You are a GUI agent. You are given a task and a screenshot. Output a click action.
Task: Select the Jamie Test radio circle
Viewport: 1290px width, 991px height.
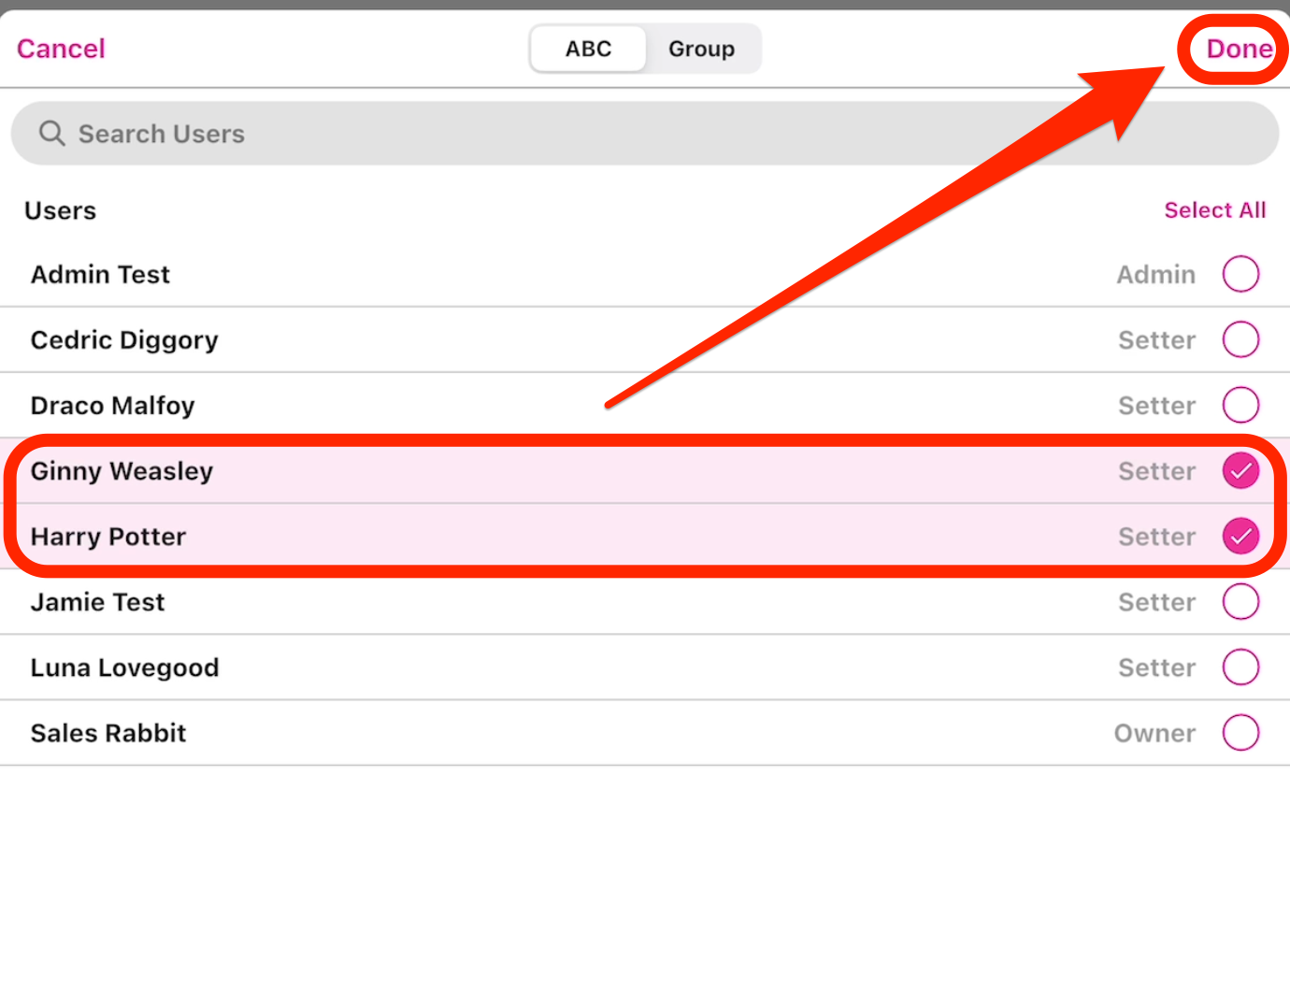click(1240, 601)
